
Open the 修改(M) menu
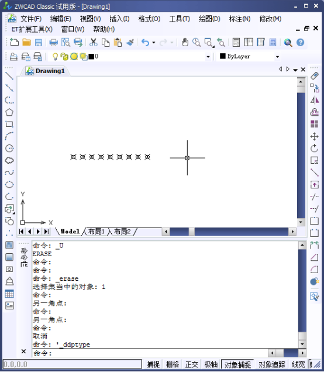point(270,19)
